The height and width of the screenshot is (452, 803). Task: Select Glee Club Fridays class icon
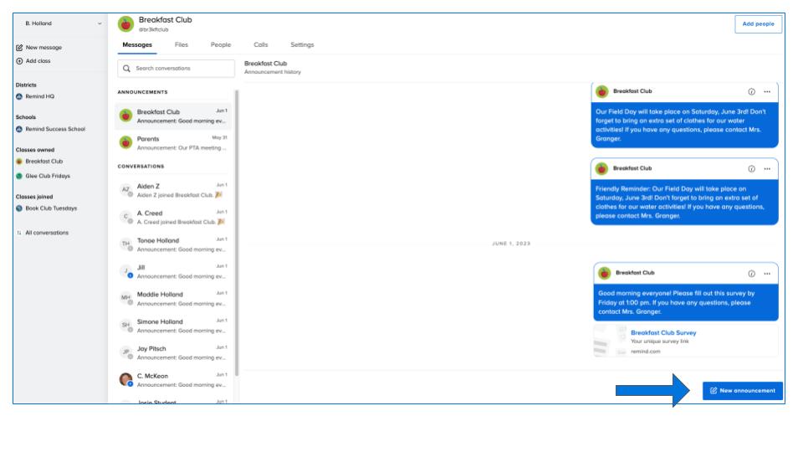[x=19, y=176]
